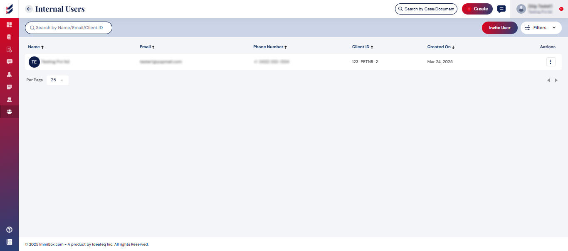
Task: Open the chat bubble icon in the sidebar
Action: pyautogui.click(x=9, y=62)
